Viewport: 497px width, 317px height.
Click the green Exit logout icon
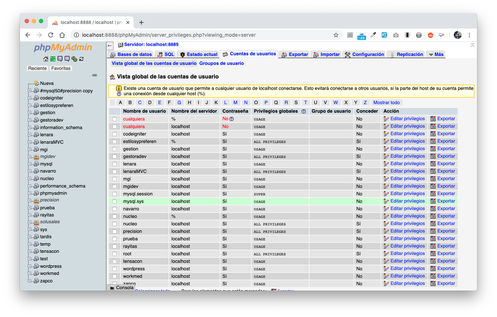pyautogui.click(x=52, y=59)
